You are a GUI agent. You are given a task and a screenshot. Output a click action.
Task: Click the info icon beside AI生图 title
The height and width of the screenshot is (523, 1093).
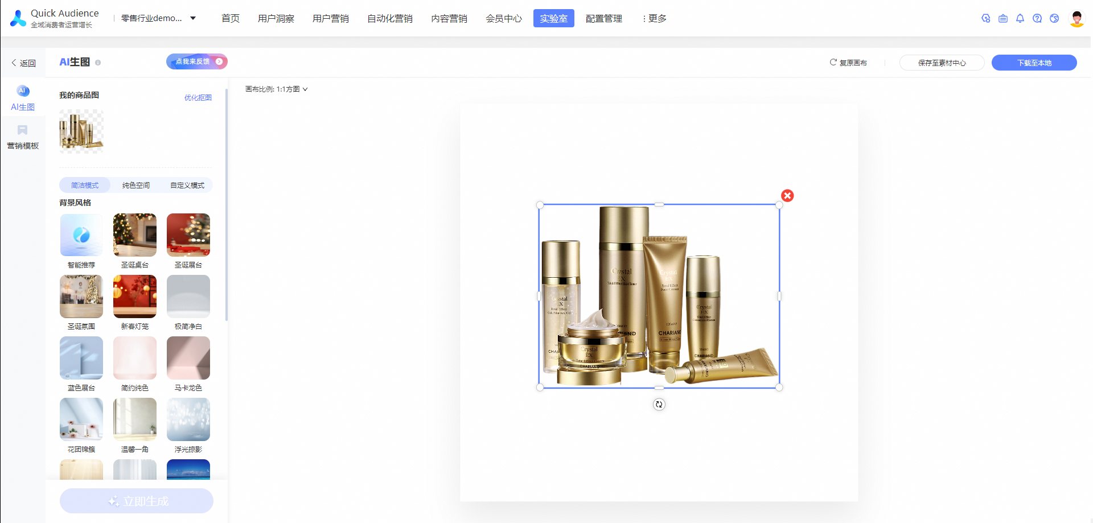point(98,63)
